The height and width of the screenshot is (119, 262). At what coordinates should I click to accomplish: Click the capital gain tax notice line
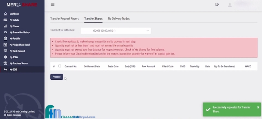coord(115,54)
